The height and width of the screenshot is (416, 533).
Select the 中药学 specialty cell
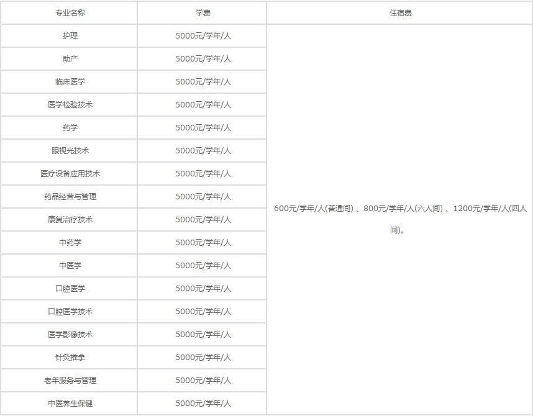tap(68, 242)
